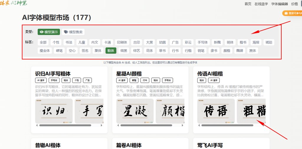Filter by the 儿童 tag
This screenshot has width=302, height=149.
point(82,42)
